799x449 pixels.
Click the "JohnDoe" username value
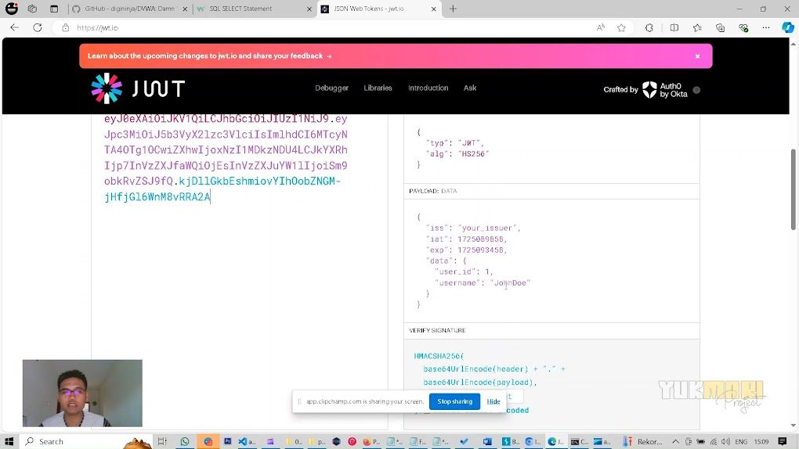(x=510, y=282)
